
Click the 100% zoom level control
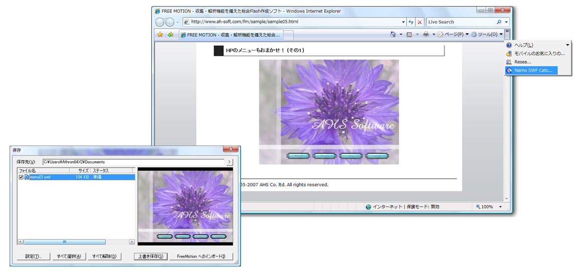click(x=484, y=207)
